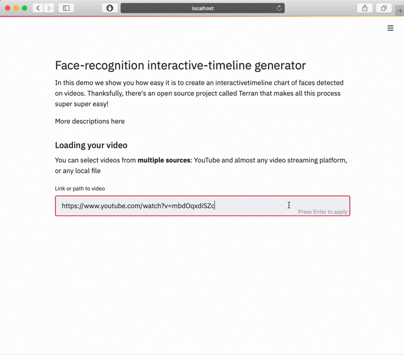
Task: Click into the video link input field
Action: [x=168, y=206]
